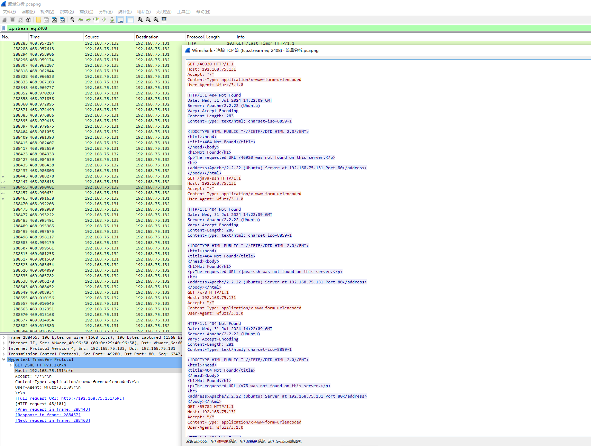Click the display filter bookmark icon
The width and height of the screenshot is (591, 446).
pos(4,28)
